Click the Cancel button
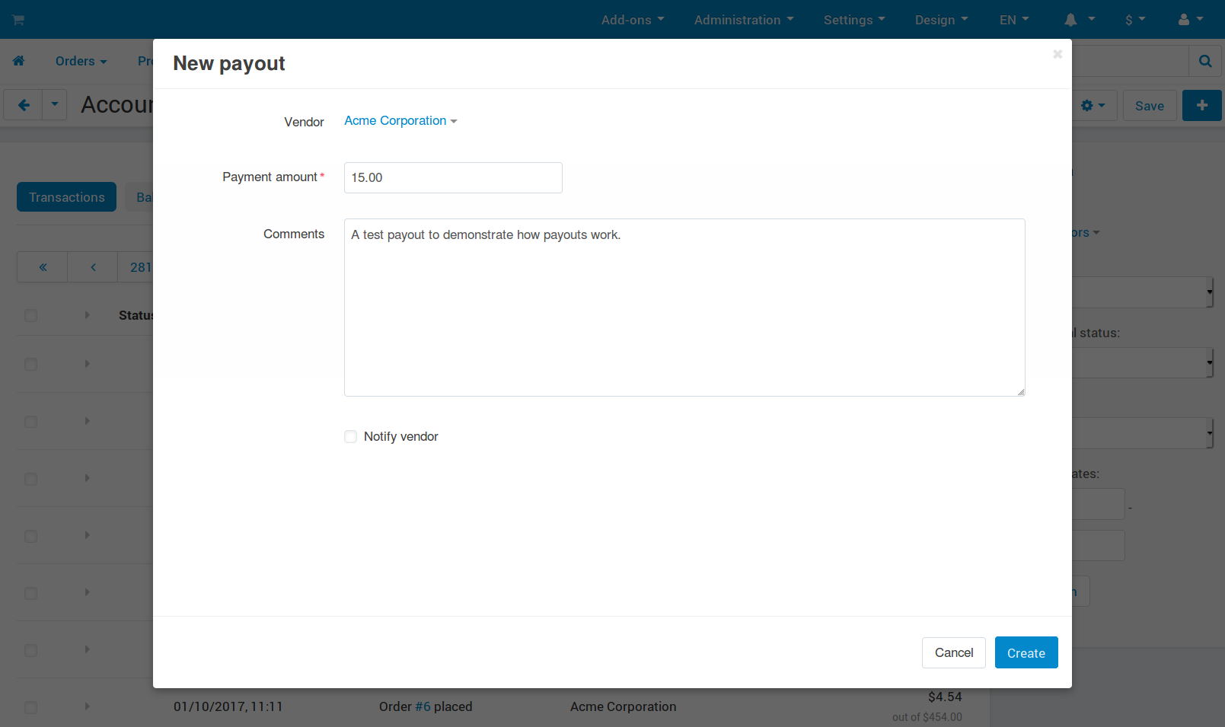The image size is (1225, 727). [954, 652]
